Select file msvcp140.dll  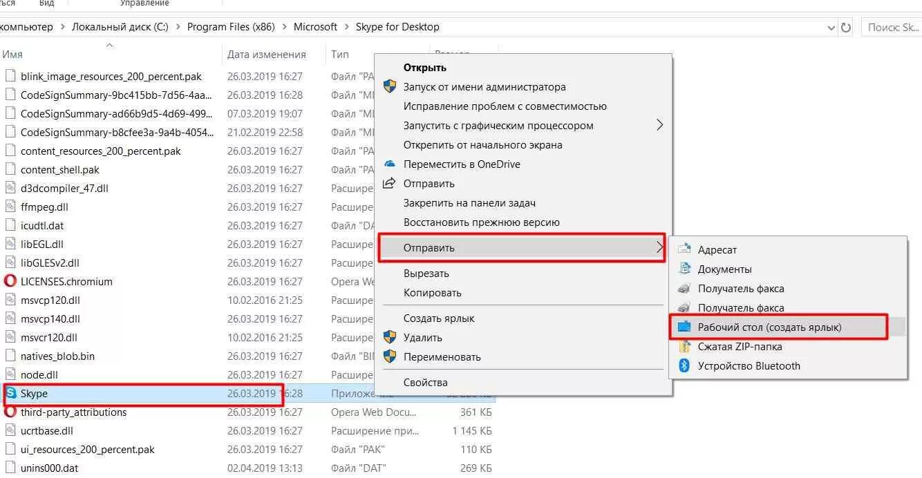pyautogui.click(x=50, y=318)
